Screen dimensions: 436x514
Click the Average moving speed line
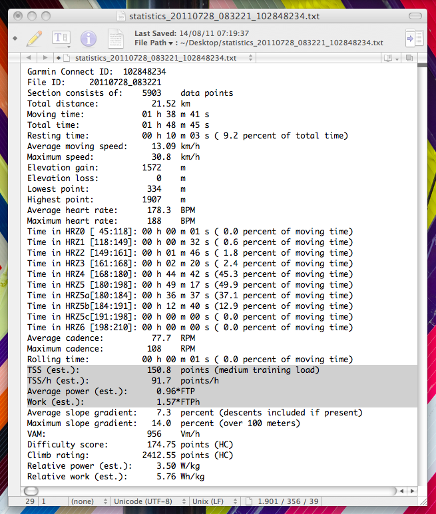pyautogui.click(x=113, y=146)
